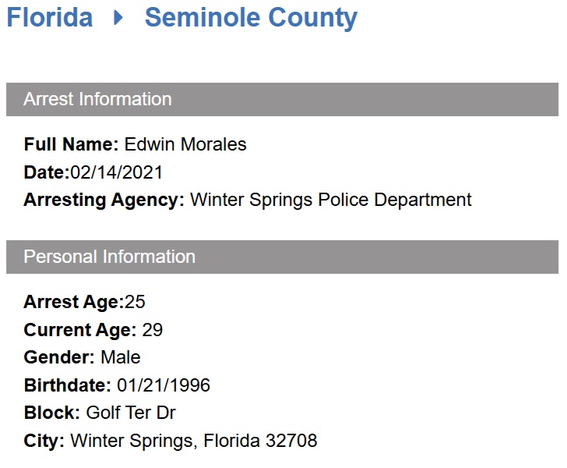Click the Florida breadcrumb link
The height and width of the screenshot is (468, 567).
[x=49, y=17]
